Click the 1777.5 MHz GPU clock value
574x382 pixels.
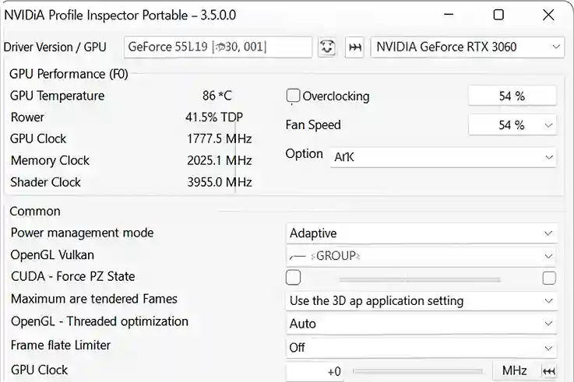pos(220,139)
